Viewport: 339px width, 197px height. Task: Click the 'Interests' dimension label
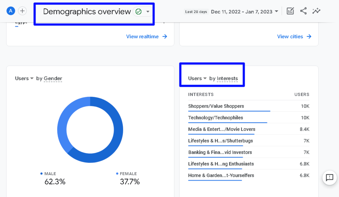point(227,78)
